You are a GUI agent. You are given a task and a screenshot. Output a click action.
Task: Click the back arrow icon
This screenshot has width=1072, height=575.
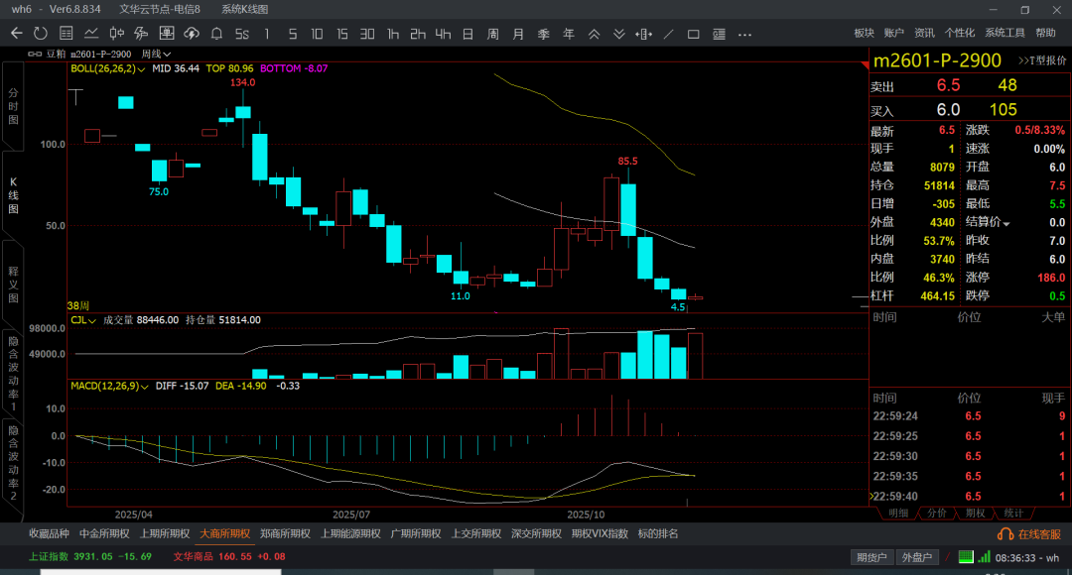tap(16, 33)
